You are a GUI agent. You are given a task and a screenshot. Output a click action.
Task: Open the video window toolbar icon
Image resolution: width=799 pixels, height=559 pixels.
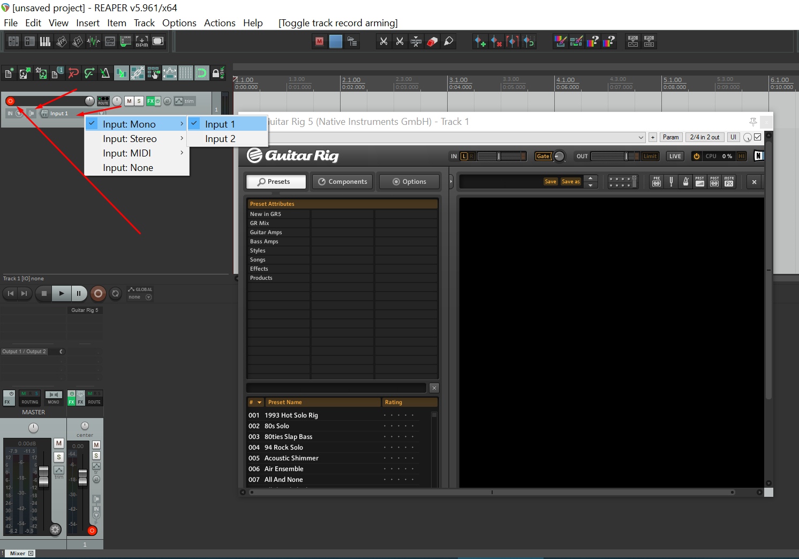click(x=158, y=41)
